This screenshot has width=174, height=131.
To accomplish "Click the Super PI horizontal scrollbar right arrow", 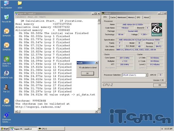I will pos(96,111).
